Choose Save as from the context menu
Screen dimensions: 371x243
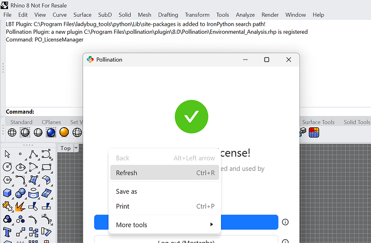pyautogui.click(x=165, y=192)
